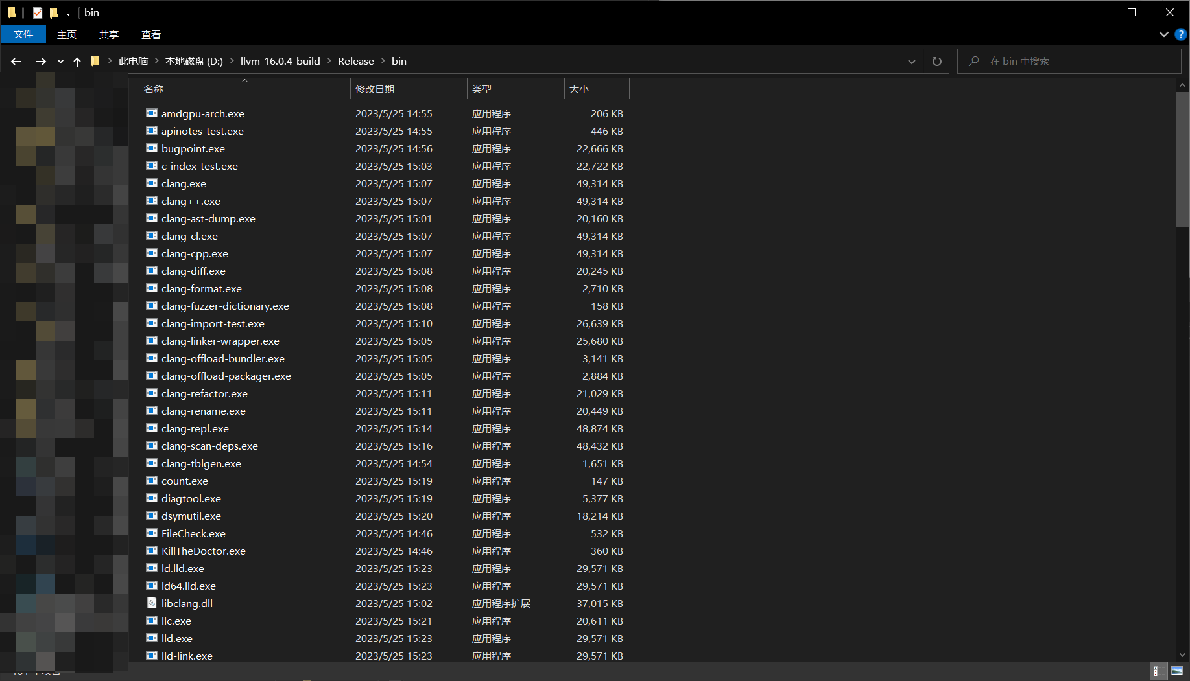1190x681 pixels.
Task: Switch to large icons view layout
Action: click(1177, 671)
